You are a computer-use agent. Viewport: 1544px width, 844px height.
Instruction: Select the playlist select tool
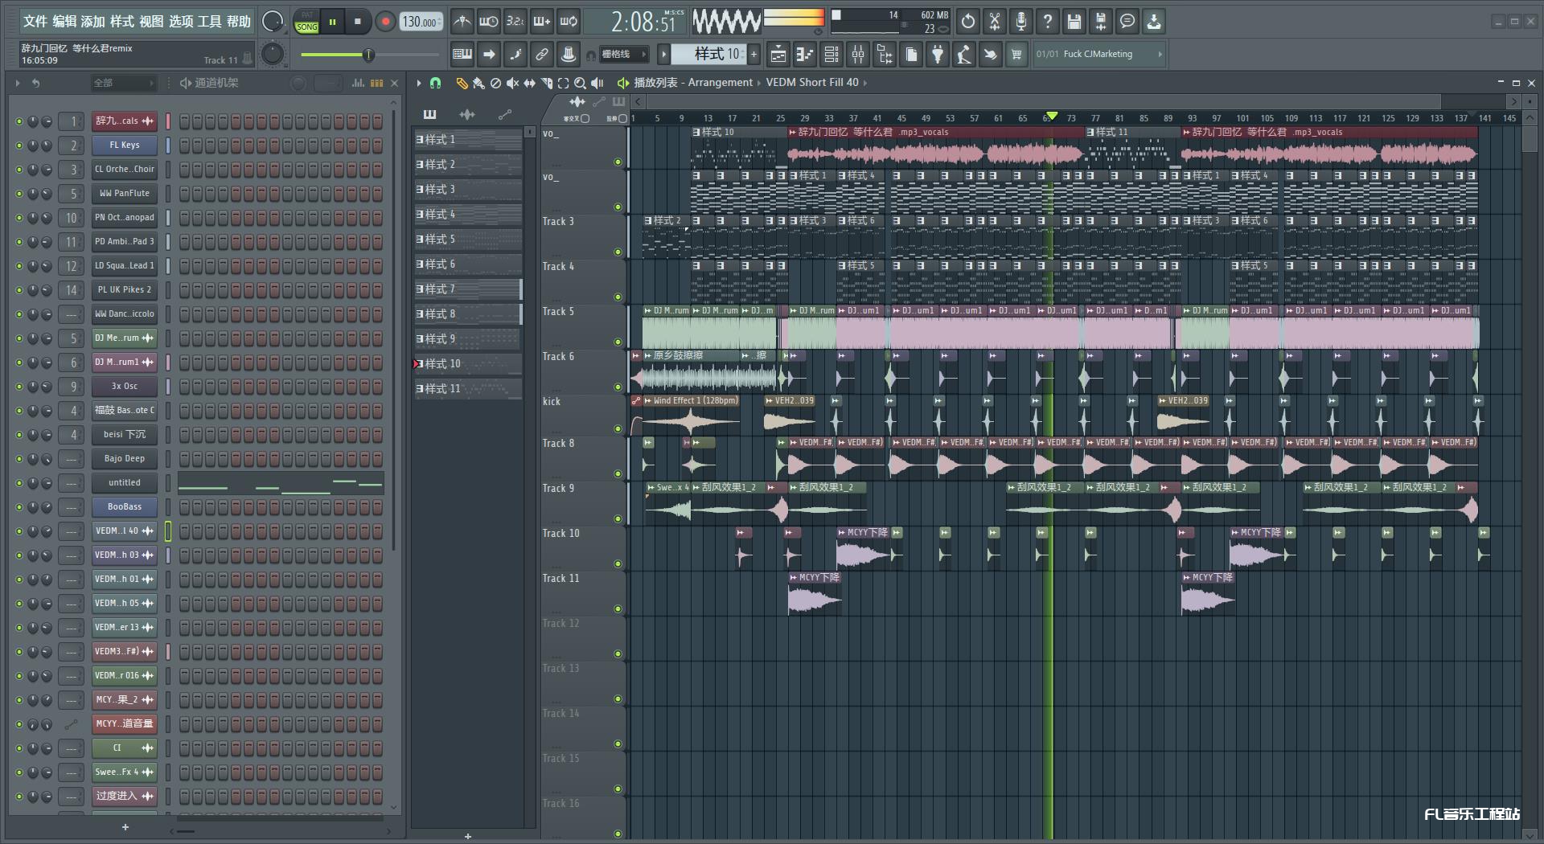coord(563,83)
